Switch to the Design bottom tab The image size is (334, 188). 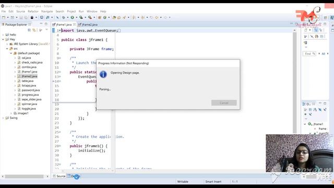[x=74, y=176]
